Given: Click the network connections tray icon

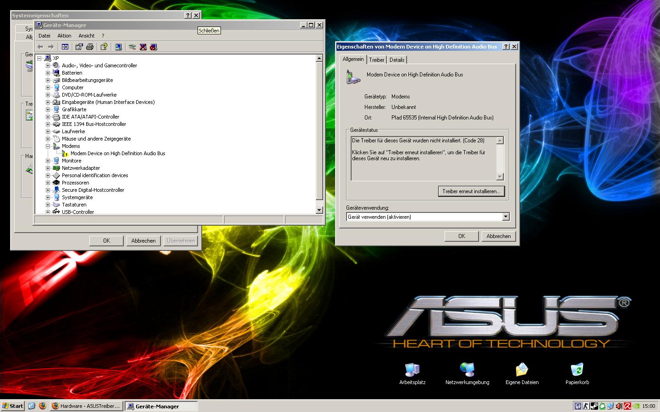Looking at the screenshot, I should coord(611,406).
